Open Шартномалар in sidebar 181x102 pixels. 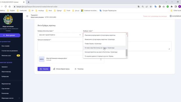(x=6, y=72)
